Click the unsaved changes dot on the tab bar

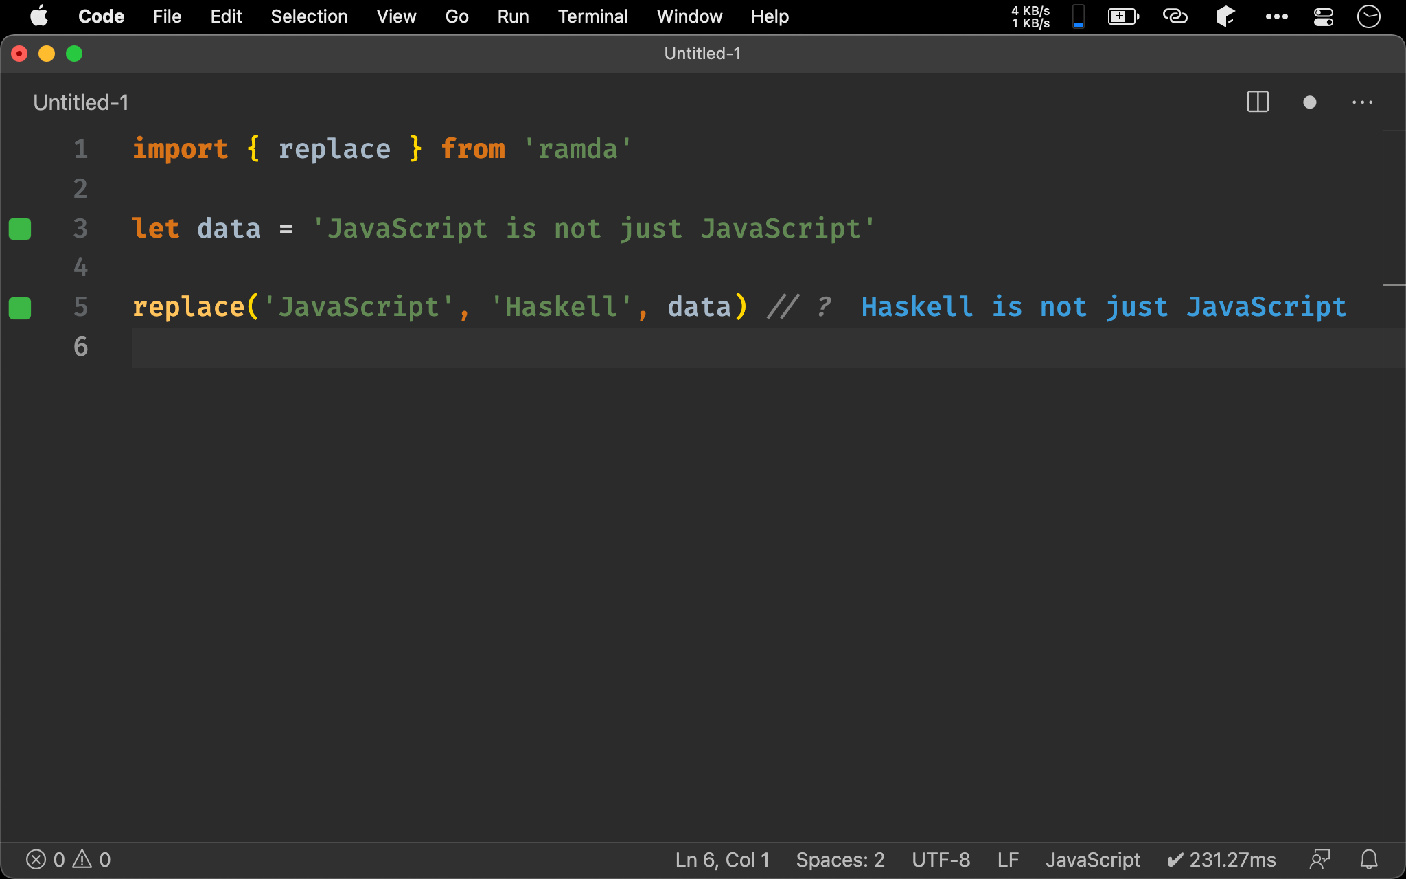tap(1309, 102)
